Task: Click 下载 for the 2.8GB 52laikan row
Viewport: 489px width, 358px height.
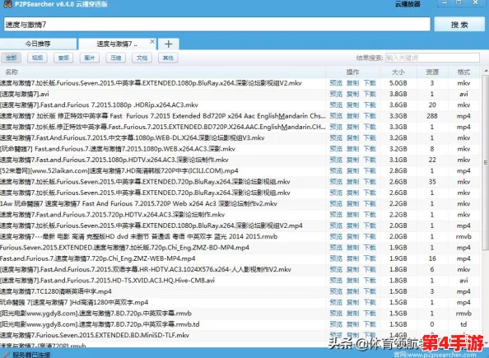Action: click(370, 170)
